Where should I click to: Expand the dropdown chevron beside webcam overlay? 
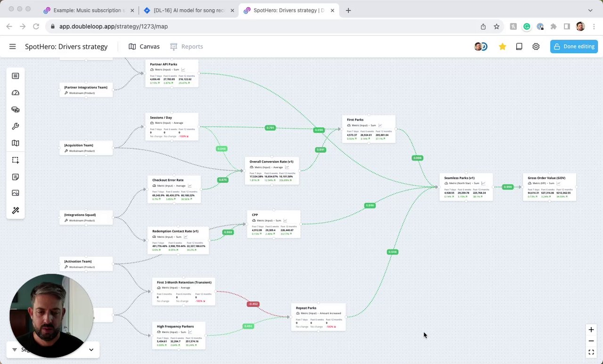(91, 349)
